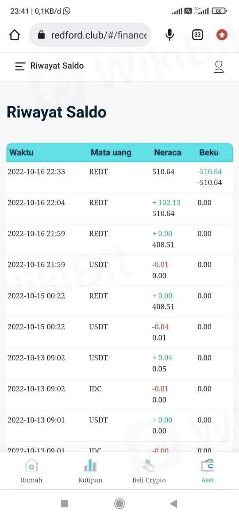The width and height of the screenshot is (239, 518).
Task: Select the Mata uang column header
Action: 111,152
